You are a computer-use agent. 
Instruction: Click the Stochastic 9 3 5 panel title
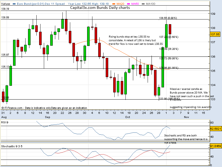click(12, 146)
